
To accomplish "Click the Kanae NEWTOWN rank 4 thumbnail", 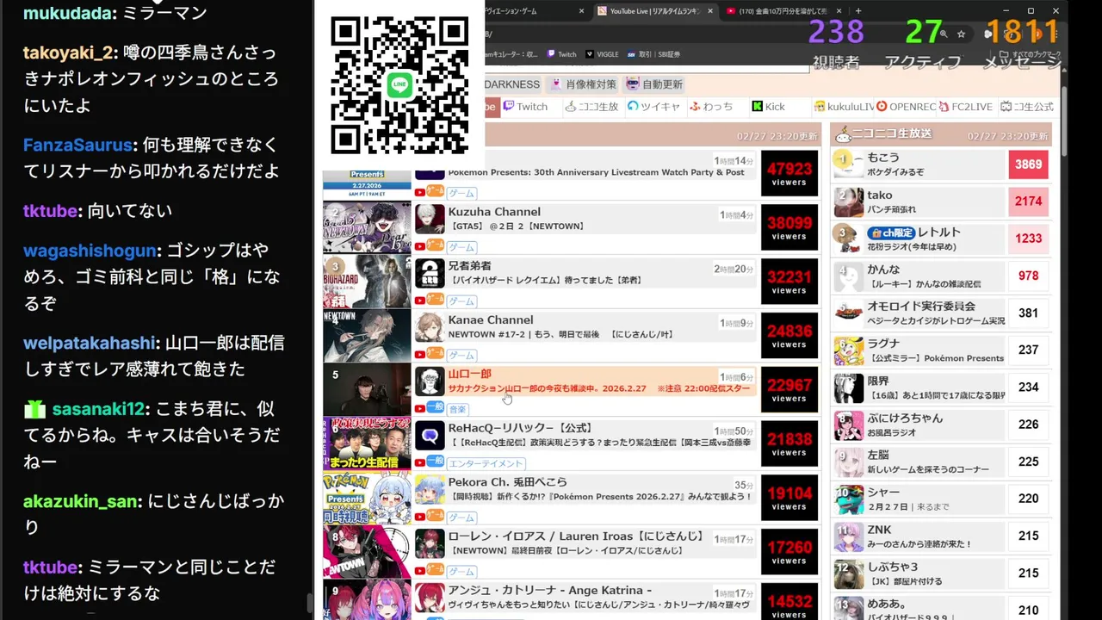I will click(367, 336).
